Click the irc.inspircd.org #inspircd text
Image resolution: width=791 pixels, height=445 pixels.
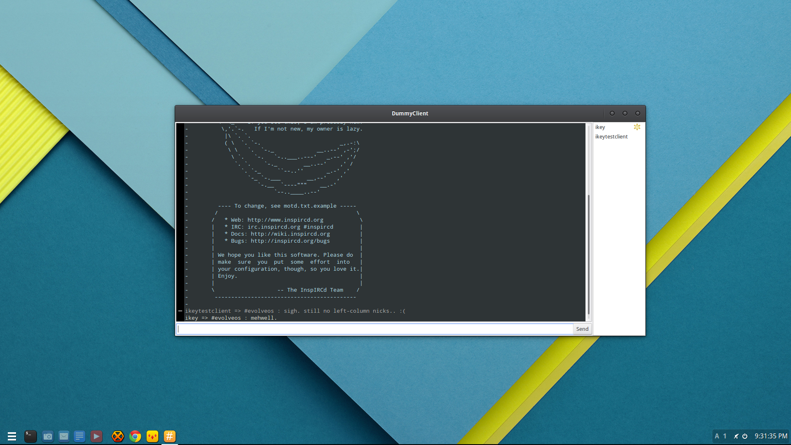(x=290, y=227)
